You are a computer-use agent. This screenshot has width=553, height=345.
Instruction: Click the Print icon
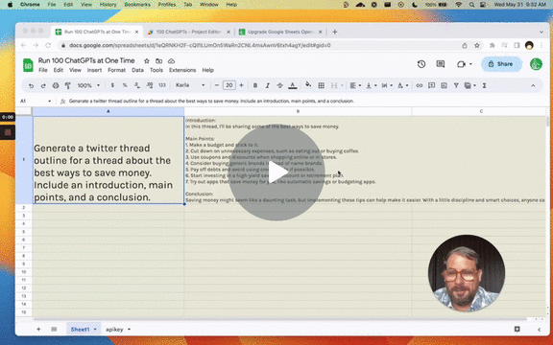(x=56, y=85)
